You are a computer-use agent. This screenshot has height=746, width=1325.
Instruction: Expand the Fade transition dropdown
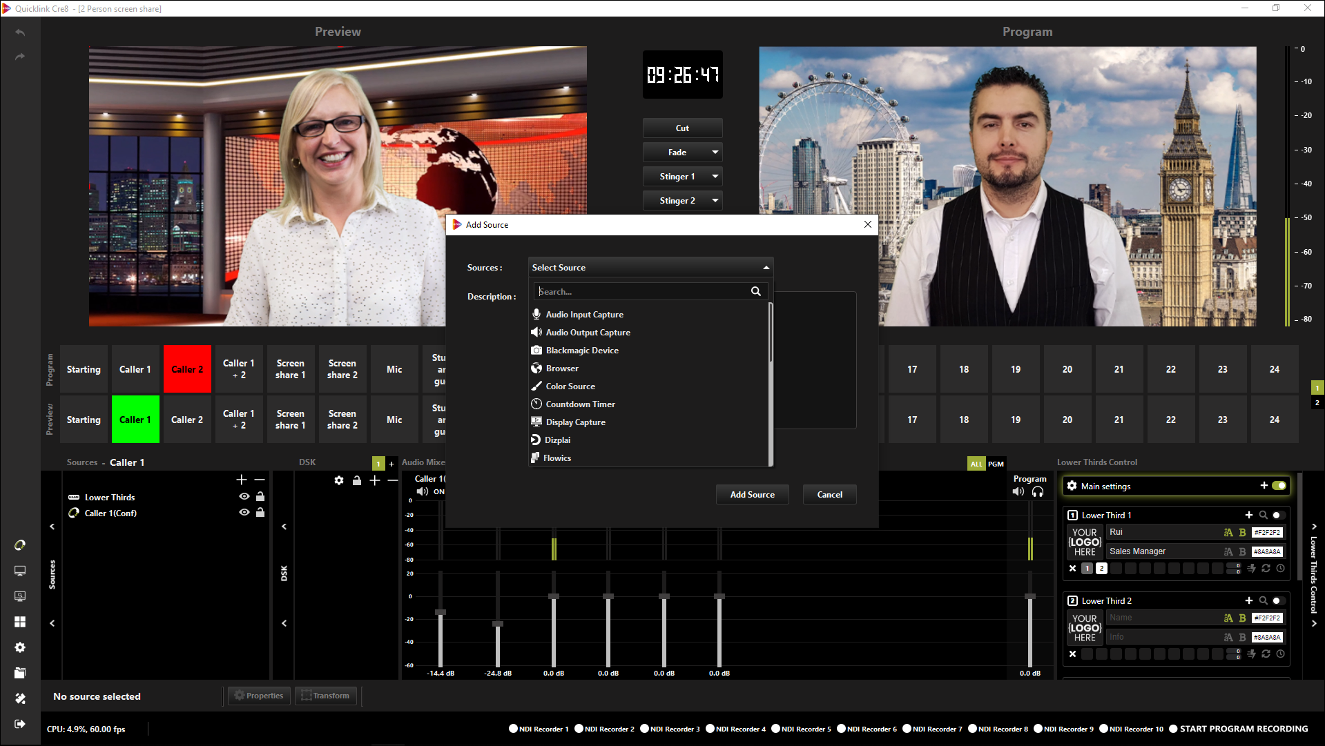(715, 153)
